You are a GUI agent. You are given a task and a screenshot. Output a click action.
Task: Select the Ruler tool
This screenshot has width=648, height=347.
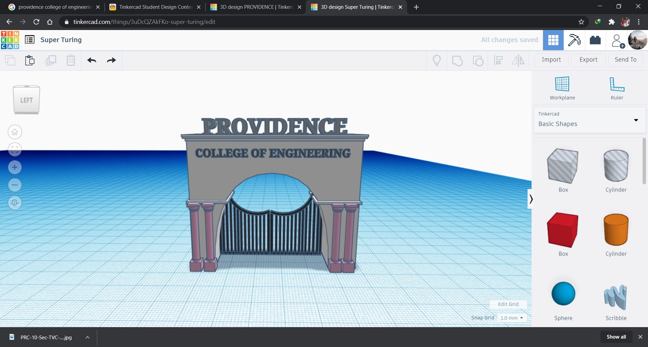pyautogui.click(x=617, y=88)
